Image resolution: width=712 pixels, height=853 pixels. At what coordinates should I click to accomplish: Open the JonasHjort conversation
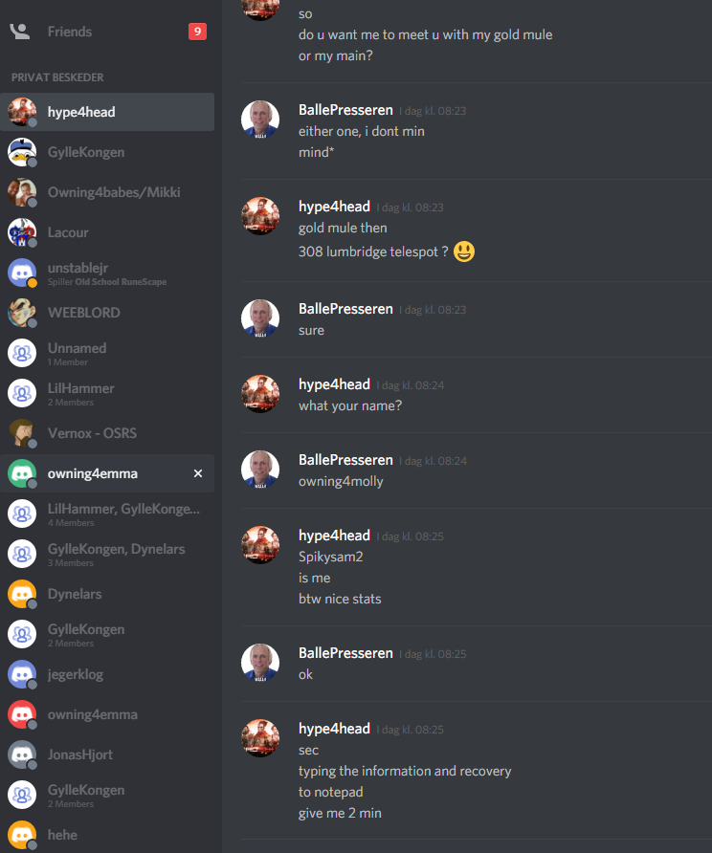pos(107,755)
